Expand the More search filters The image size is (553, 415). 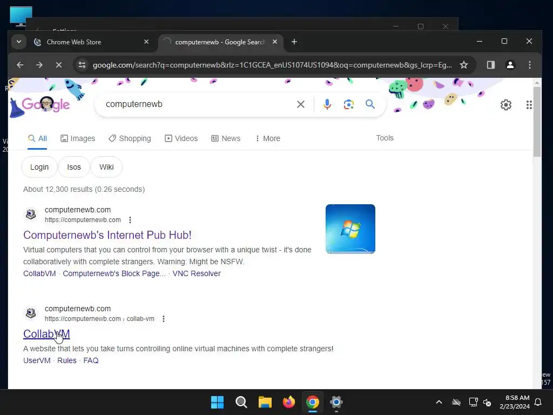[x=268, y=138]
